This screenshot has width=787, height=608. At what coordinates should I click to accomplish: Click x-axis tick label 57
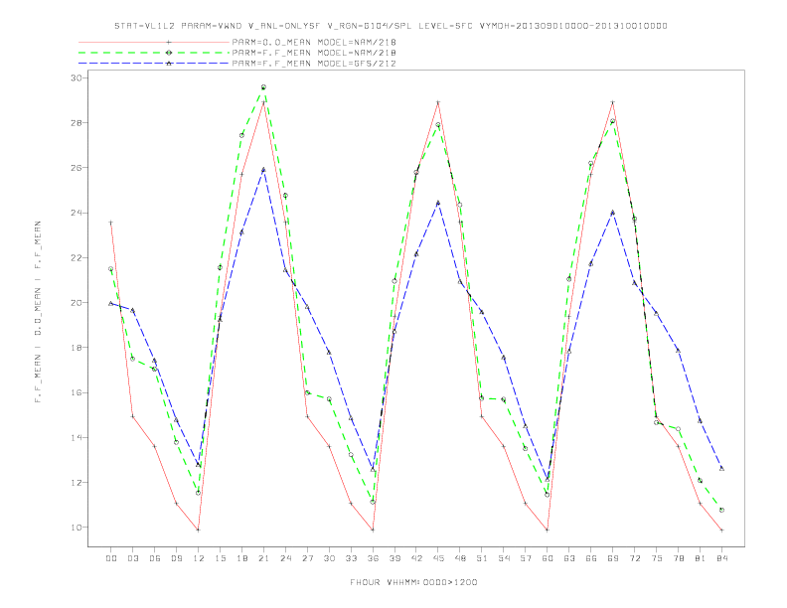(526, 558)
